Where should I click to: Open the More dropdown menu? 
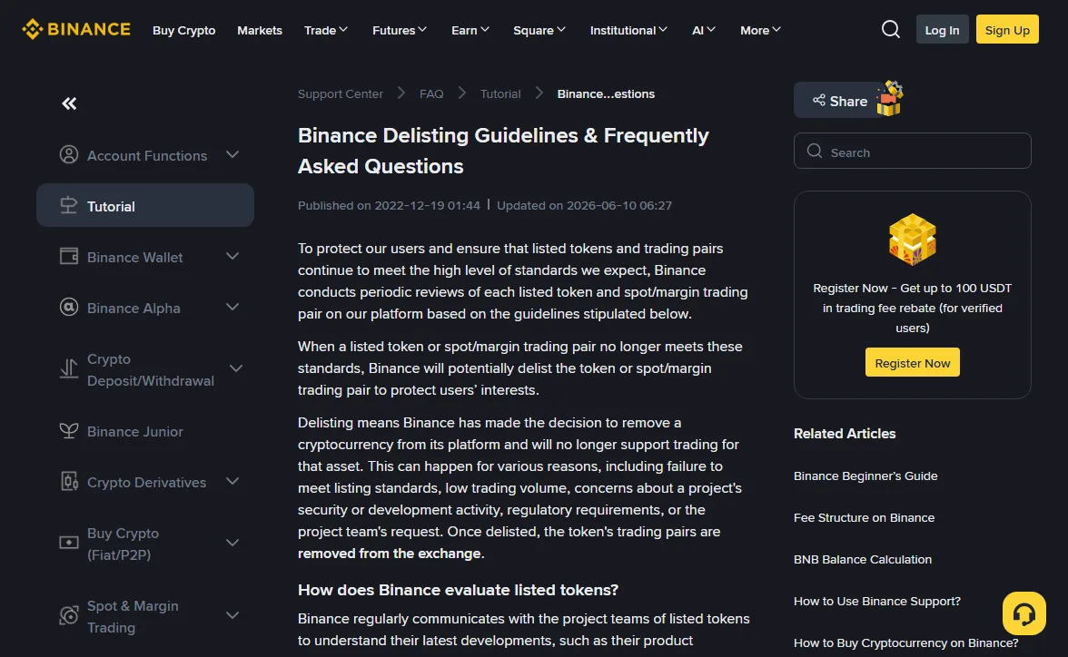pos(760,30)
